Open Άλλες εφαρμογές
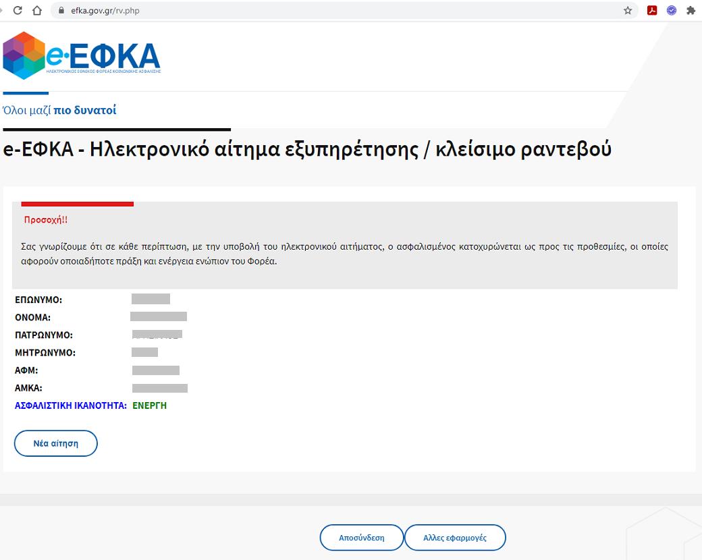 tap(454, 538)
